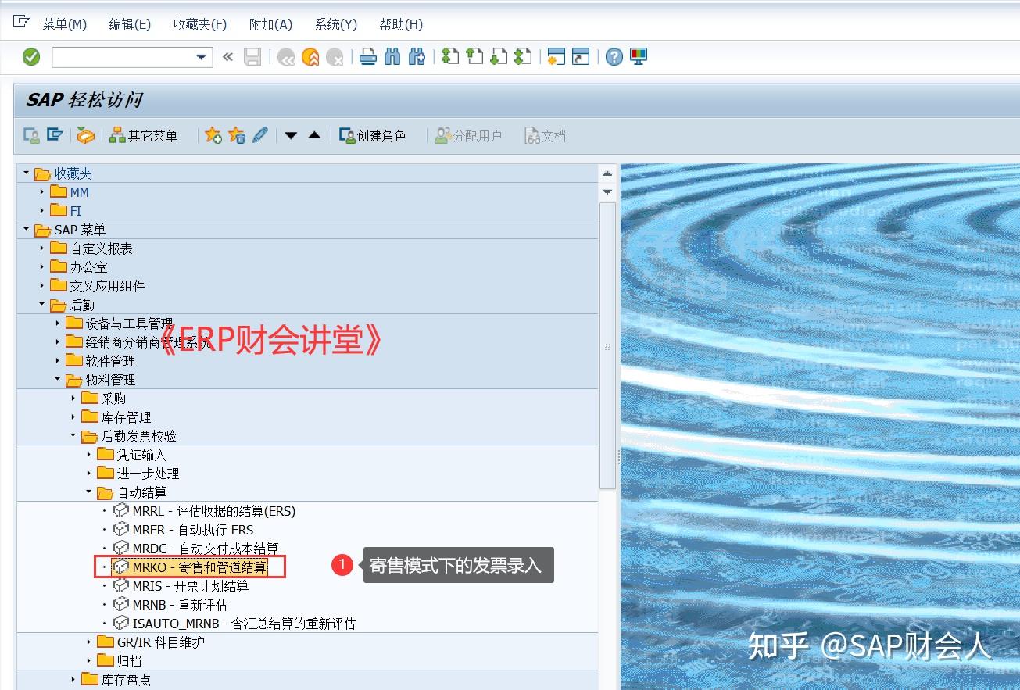Click the Find binoculars icon
The height and width of the screenshot is (690, 1020).
(x=392, y=56)
